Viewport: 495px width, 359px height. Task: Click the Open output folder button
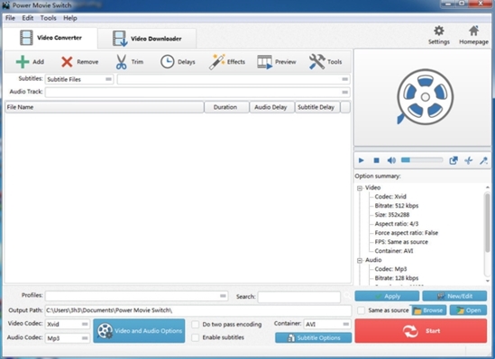pyautogui.click(x=469, y=310)
